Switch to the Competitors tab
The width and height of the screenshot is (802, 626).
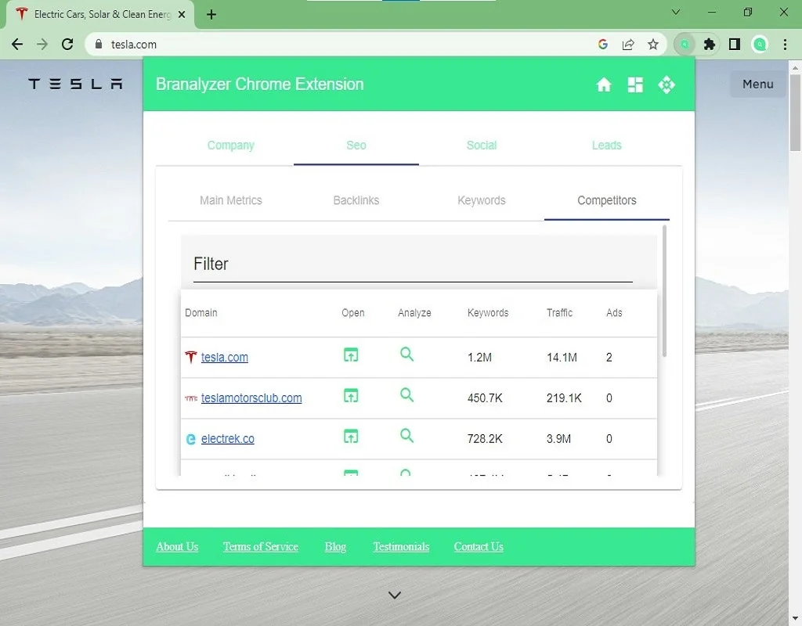[606, 200]
